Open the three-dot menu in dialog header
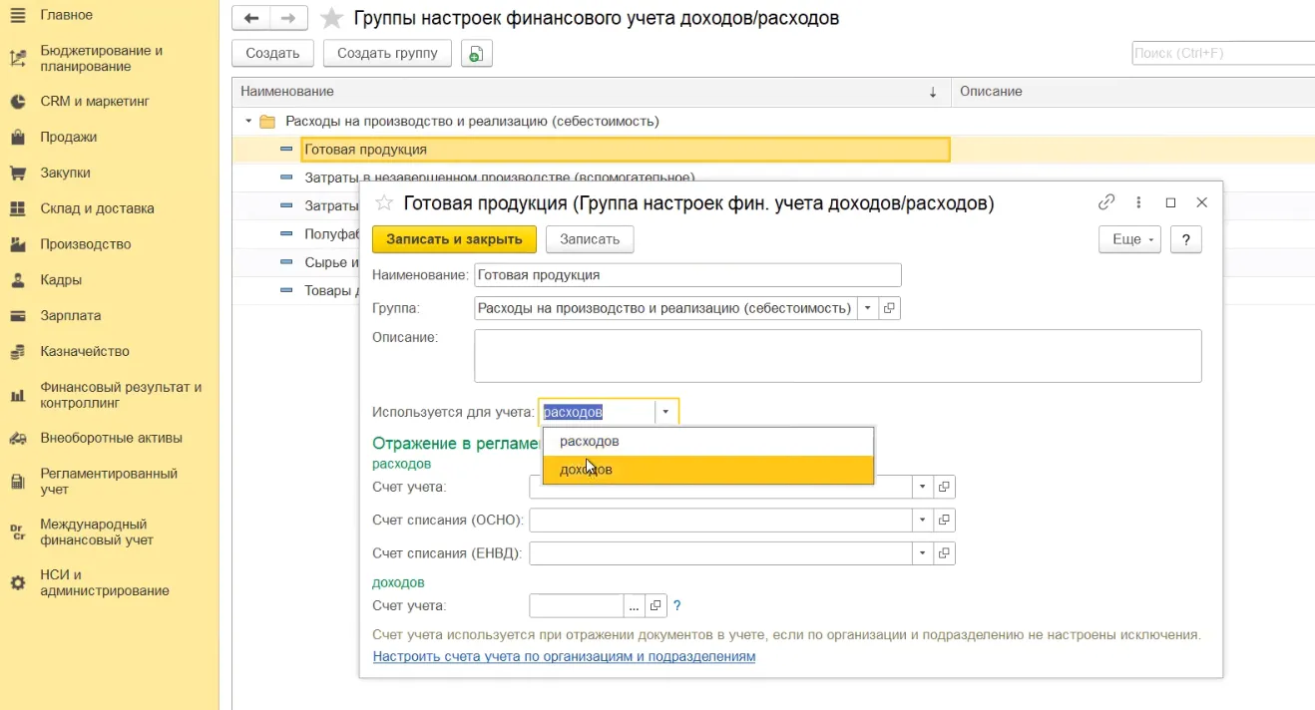The image size is (1315, 710). pos(1138,202)
